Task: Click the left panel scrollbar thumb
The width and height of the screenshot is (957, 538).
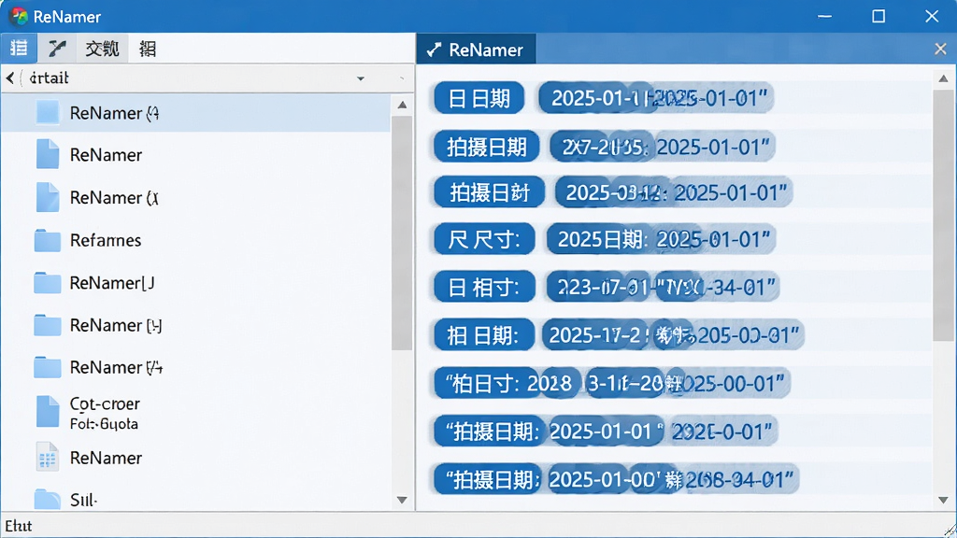Action: [x=402, y=232]
